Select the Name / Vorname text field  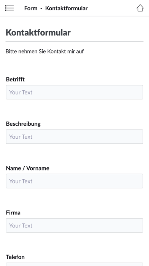[x=74, y=181]
